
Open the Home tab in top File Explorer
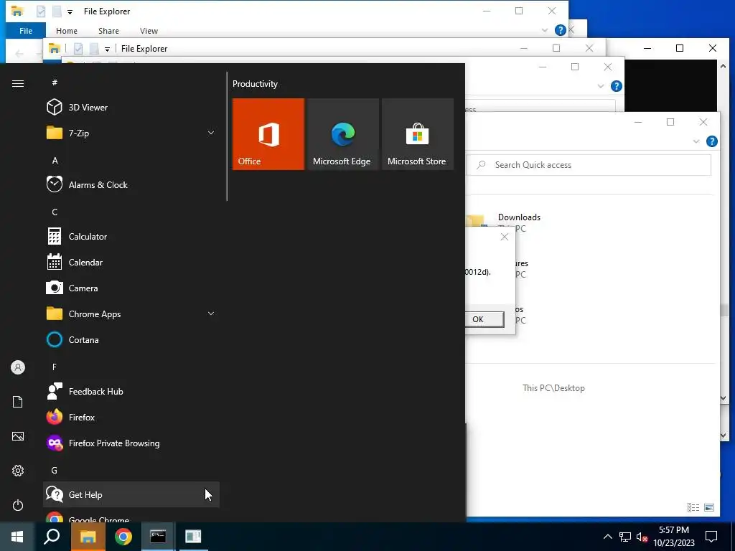(x=67, y=30)
